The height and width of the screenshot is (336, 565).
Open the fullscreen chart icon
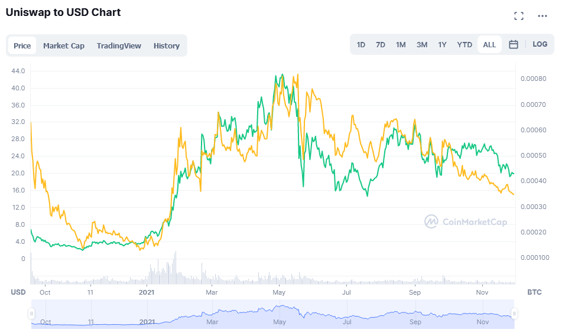click(518, 16)
